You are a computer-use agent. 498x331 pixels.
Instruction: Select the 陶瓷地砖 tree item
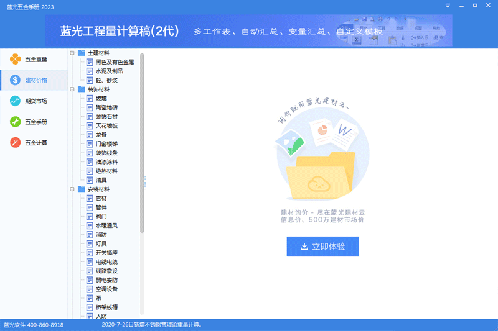[x=106, y=107]
